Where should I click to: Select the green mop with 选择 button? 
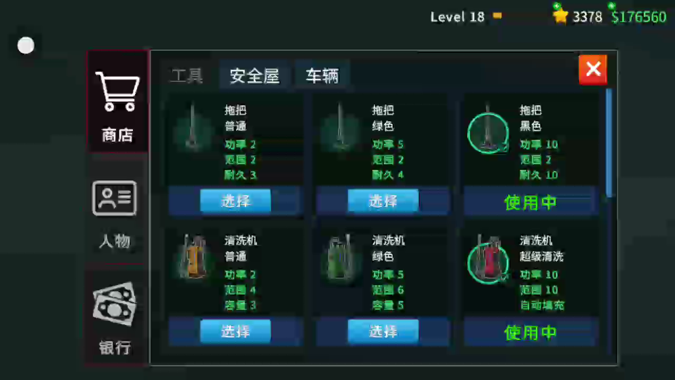tap(383, 201)
